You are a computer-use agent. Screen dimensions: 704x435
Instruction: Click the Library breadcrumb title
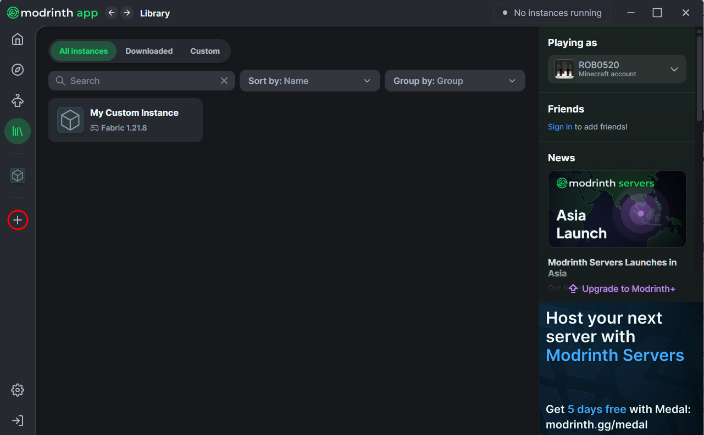pyautogui.click(x=155, y=13)
